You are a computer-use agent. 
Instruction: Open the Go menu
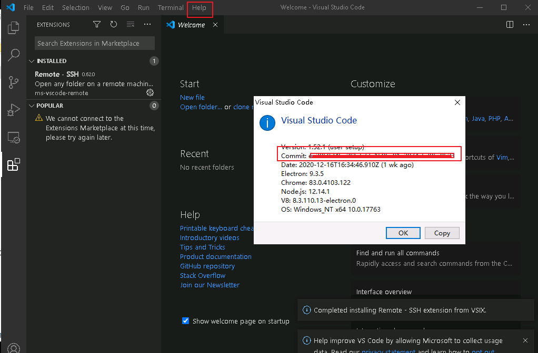pos(125,7)
